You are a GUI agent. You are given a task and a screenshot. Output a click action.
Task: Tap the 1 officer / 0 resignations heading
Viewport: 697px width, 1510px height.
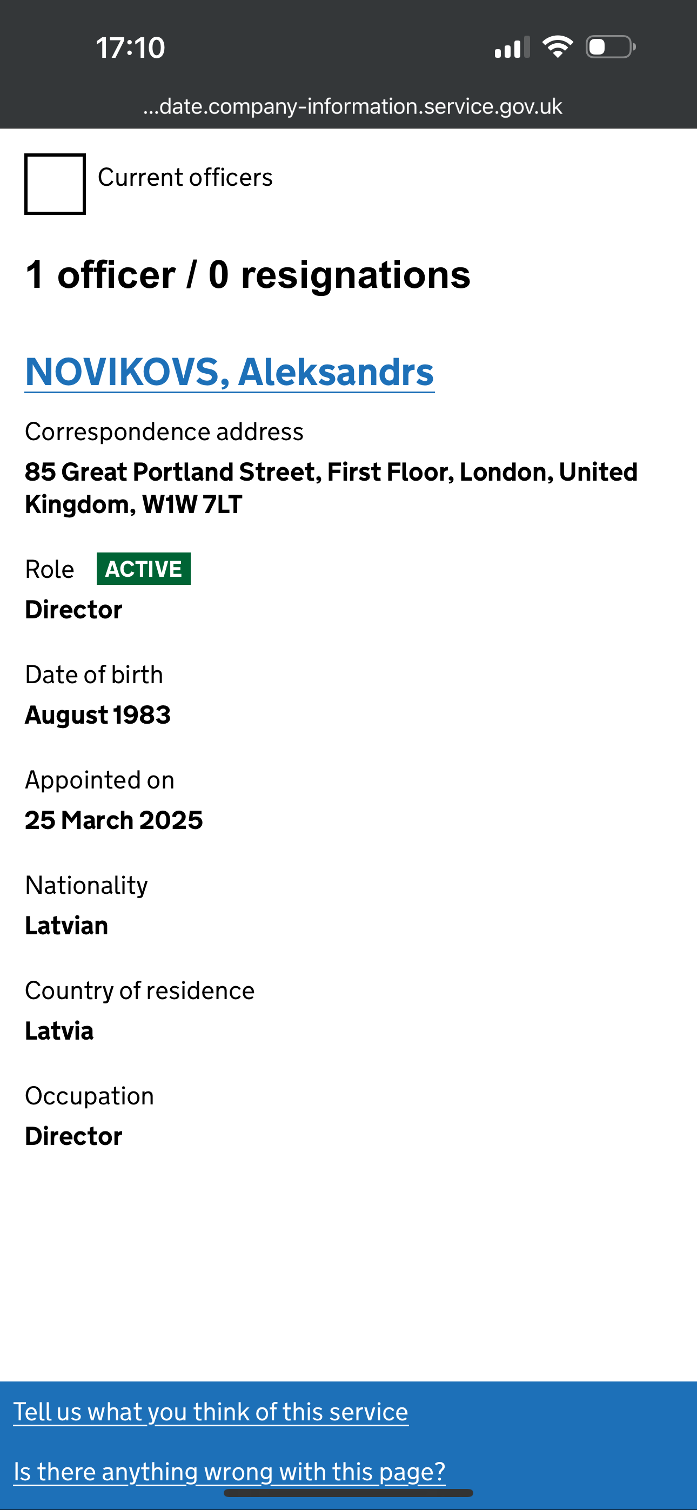247,274
